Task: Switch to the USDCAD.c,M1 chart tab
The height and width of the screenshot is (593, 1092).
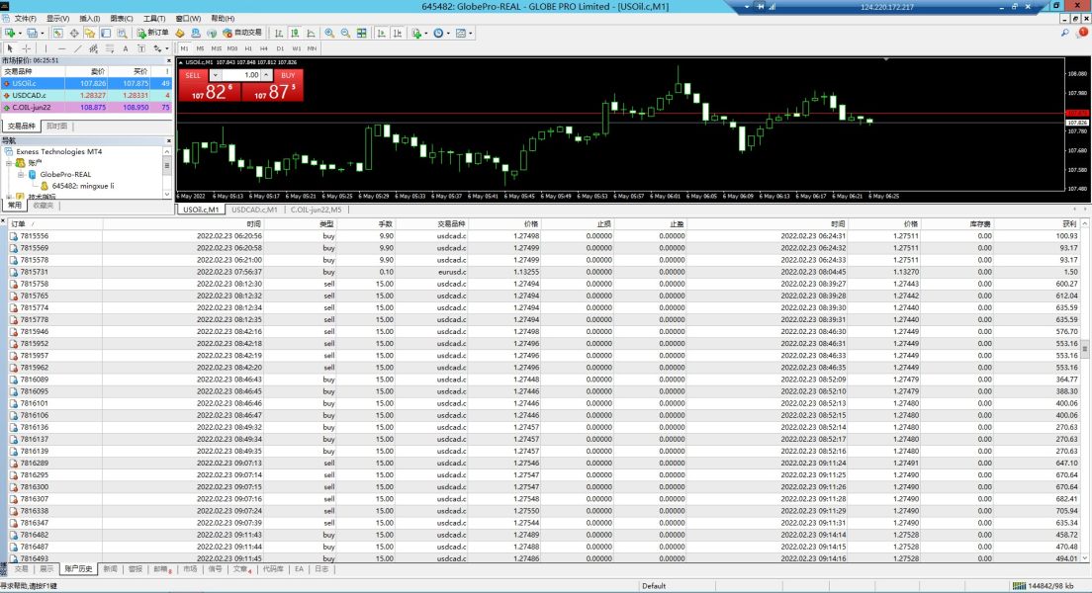Action: (x=253, y=210)
